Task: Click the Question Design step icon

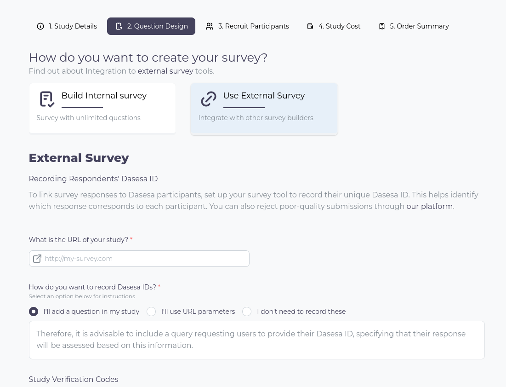Action: point(119,26)
